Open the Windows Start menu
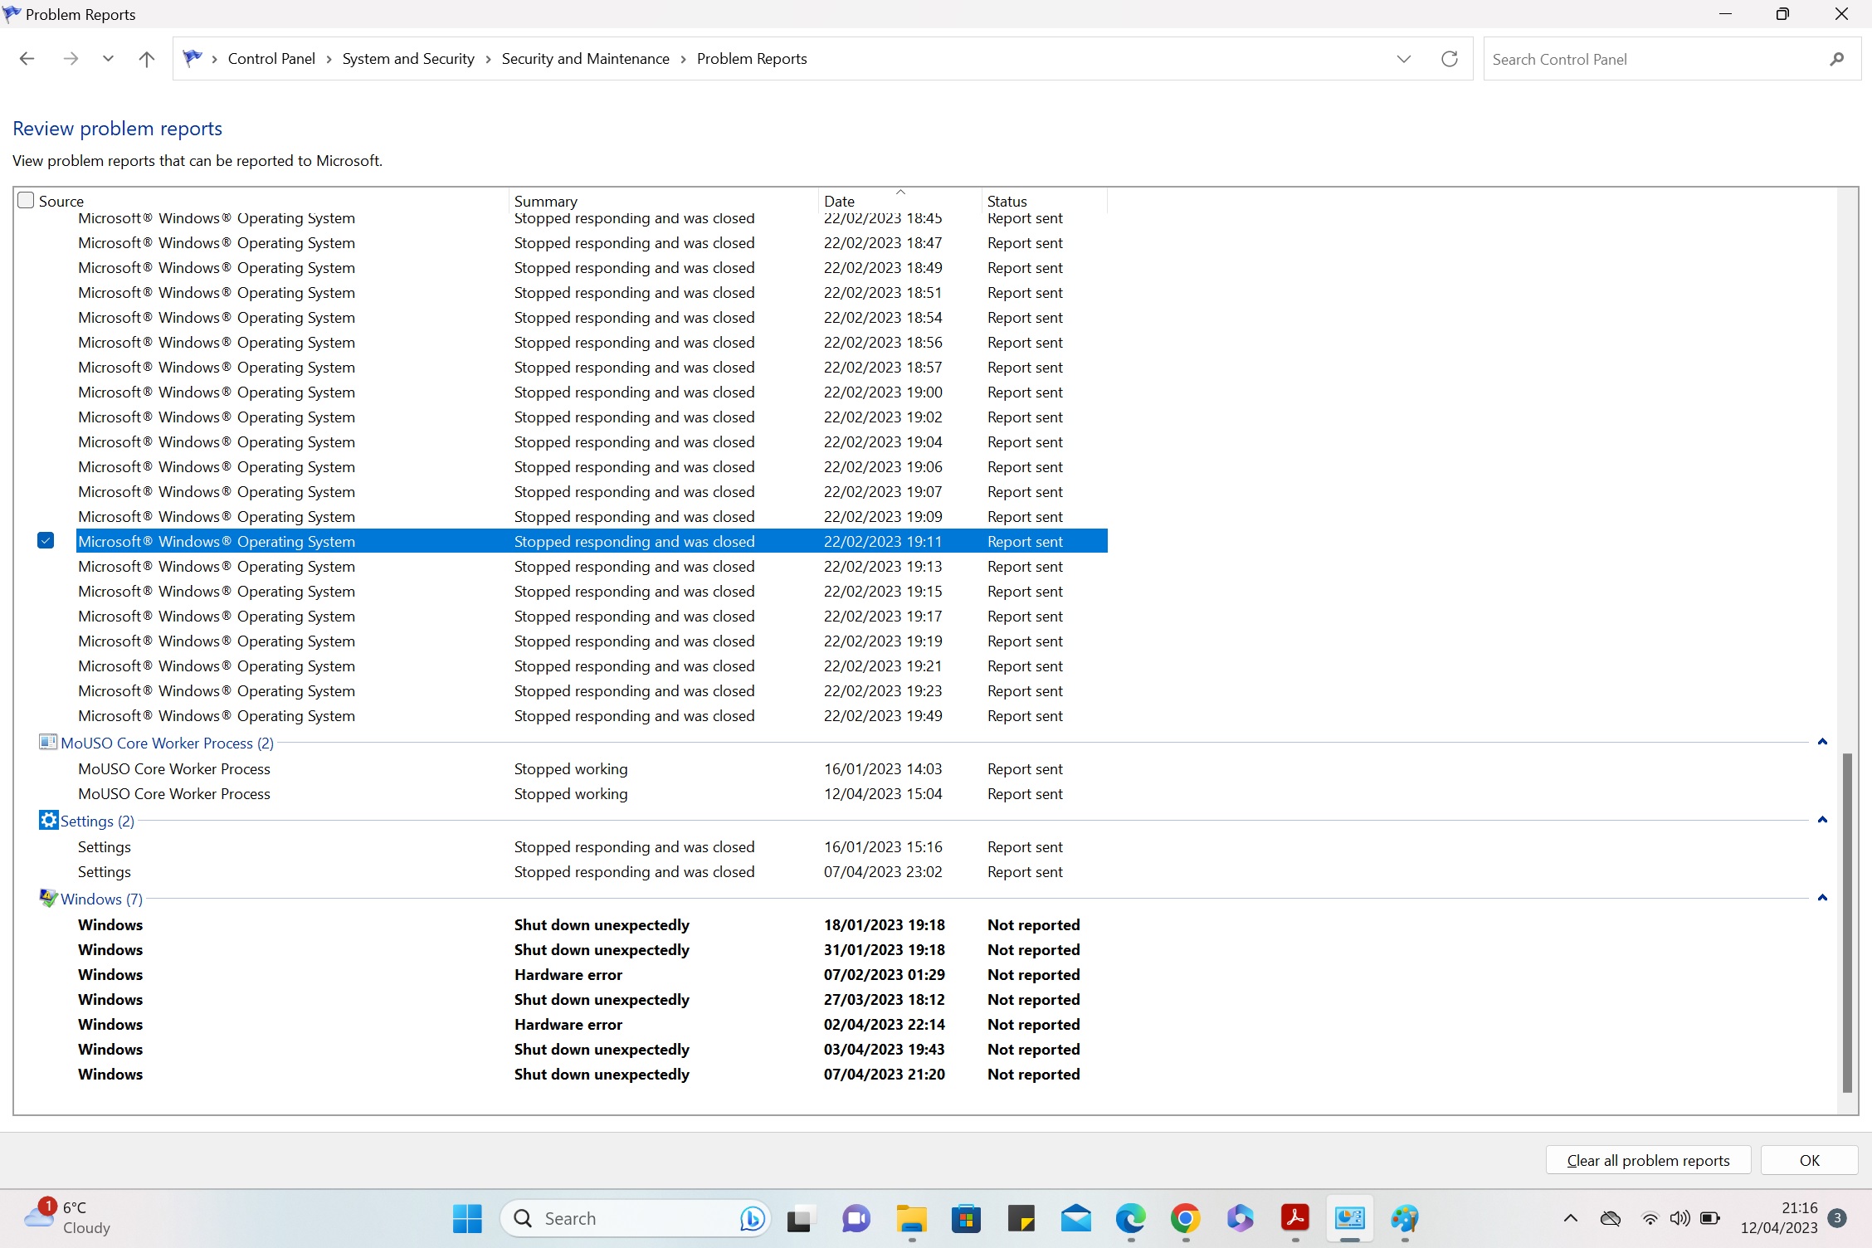The height and width of the screenshot is (1248, 1872). 467,1218
